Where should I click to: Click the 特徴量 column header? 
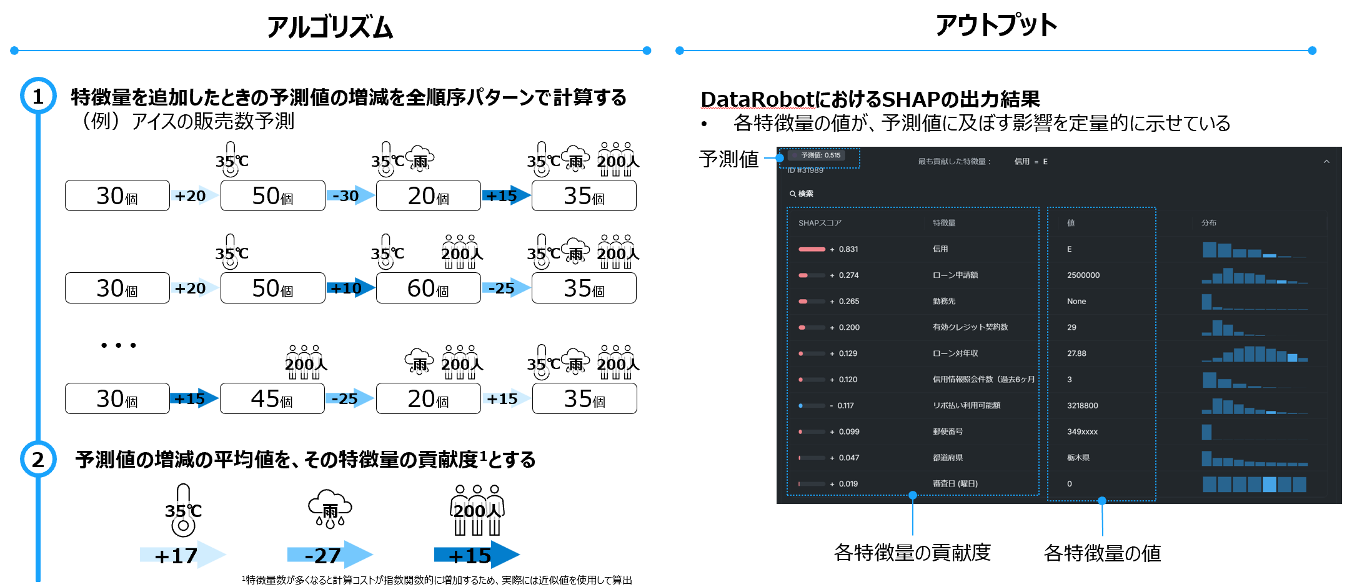[x=944, y=223]
